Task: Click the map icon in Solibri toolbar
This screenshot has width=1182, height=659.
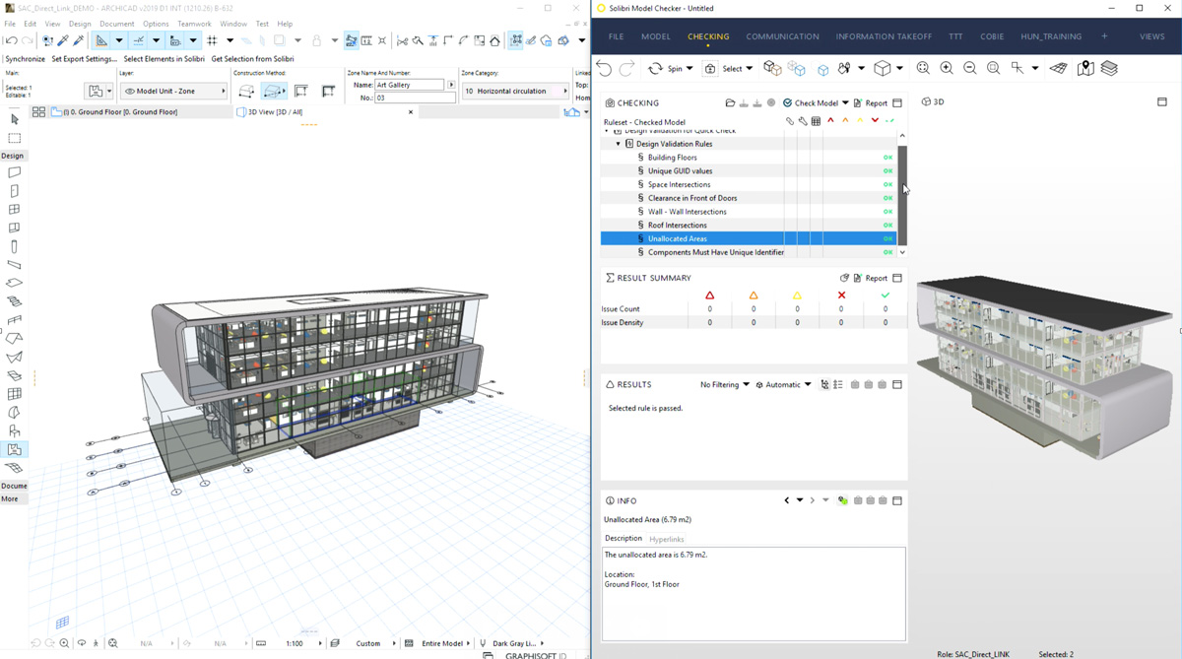Action: pyautogui.click(x=1085, y=68)
